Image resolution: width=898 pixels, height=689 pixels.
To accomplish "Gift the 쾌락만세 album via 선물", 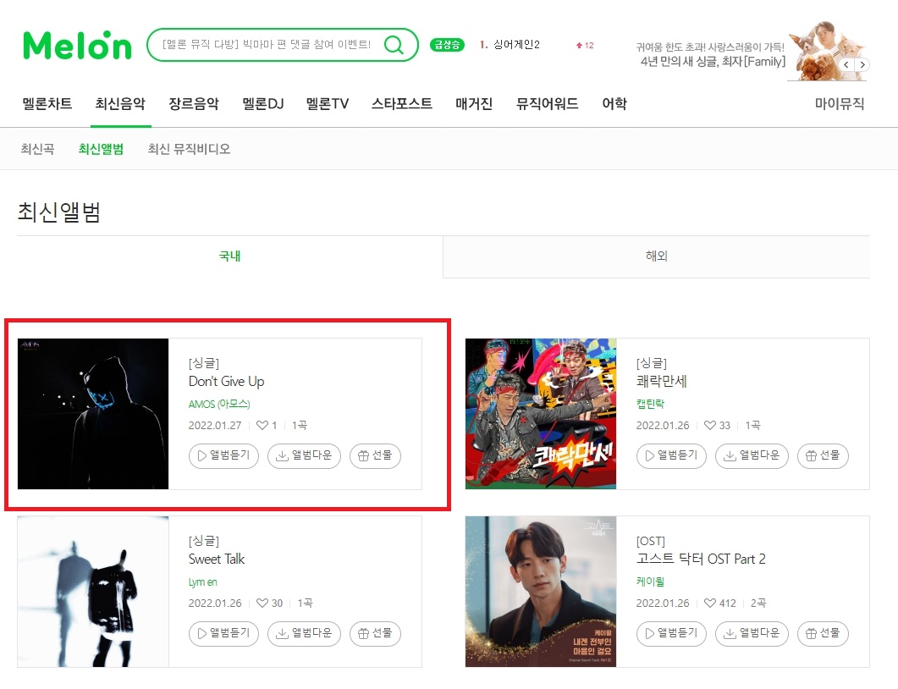I will 823,456.
